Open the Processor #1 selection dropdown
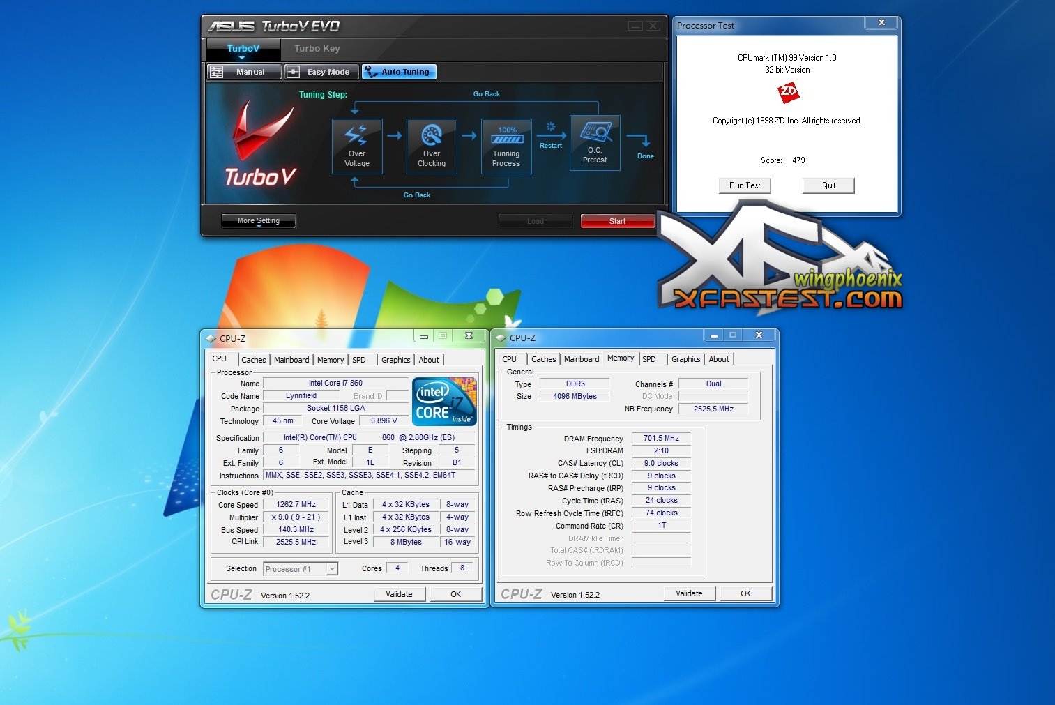 pos(332,569)
